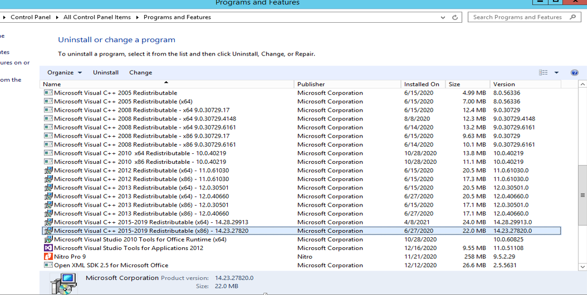Screen dimensions: 587x295
Task: Open the view options dropdown arrow
Action: tap(556, 72)
